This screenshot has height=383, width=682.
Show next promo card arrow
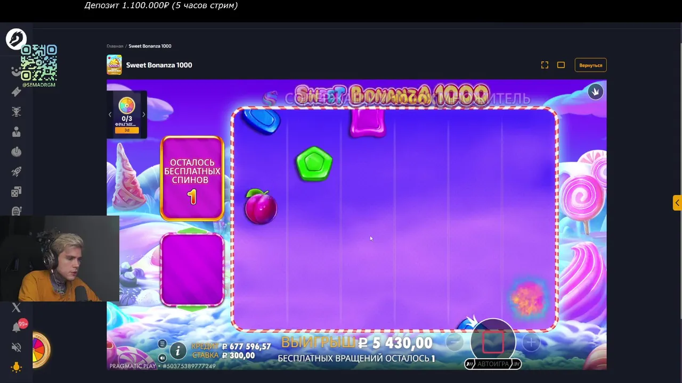tap(143, 114)
